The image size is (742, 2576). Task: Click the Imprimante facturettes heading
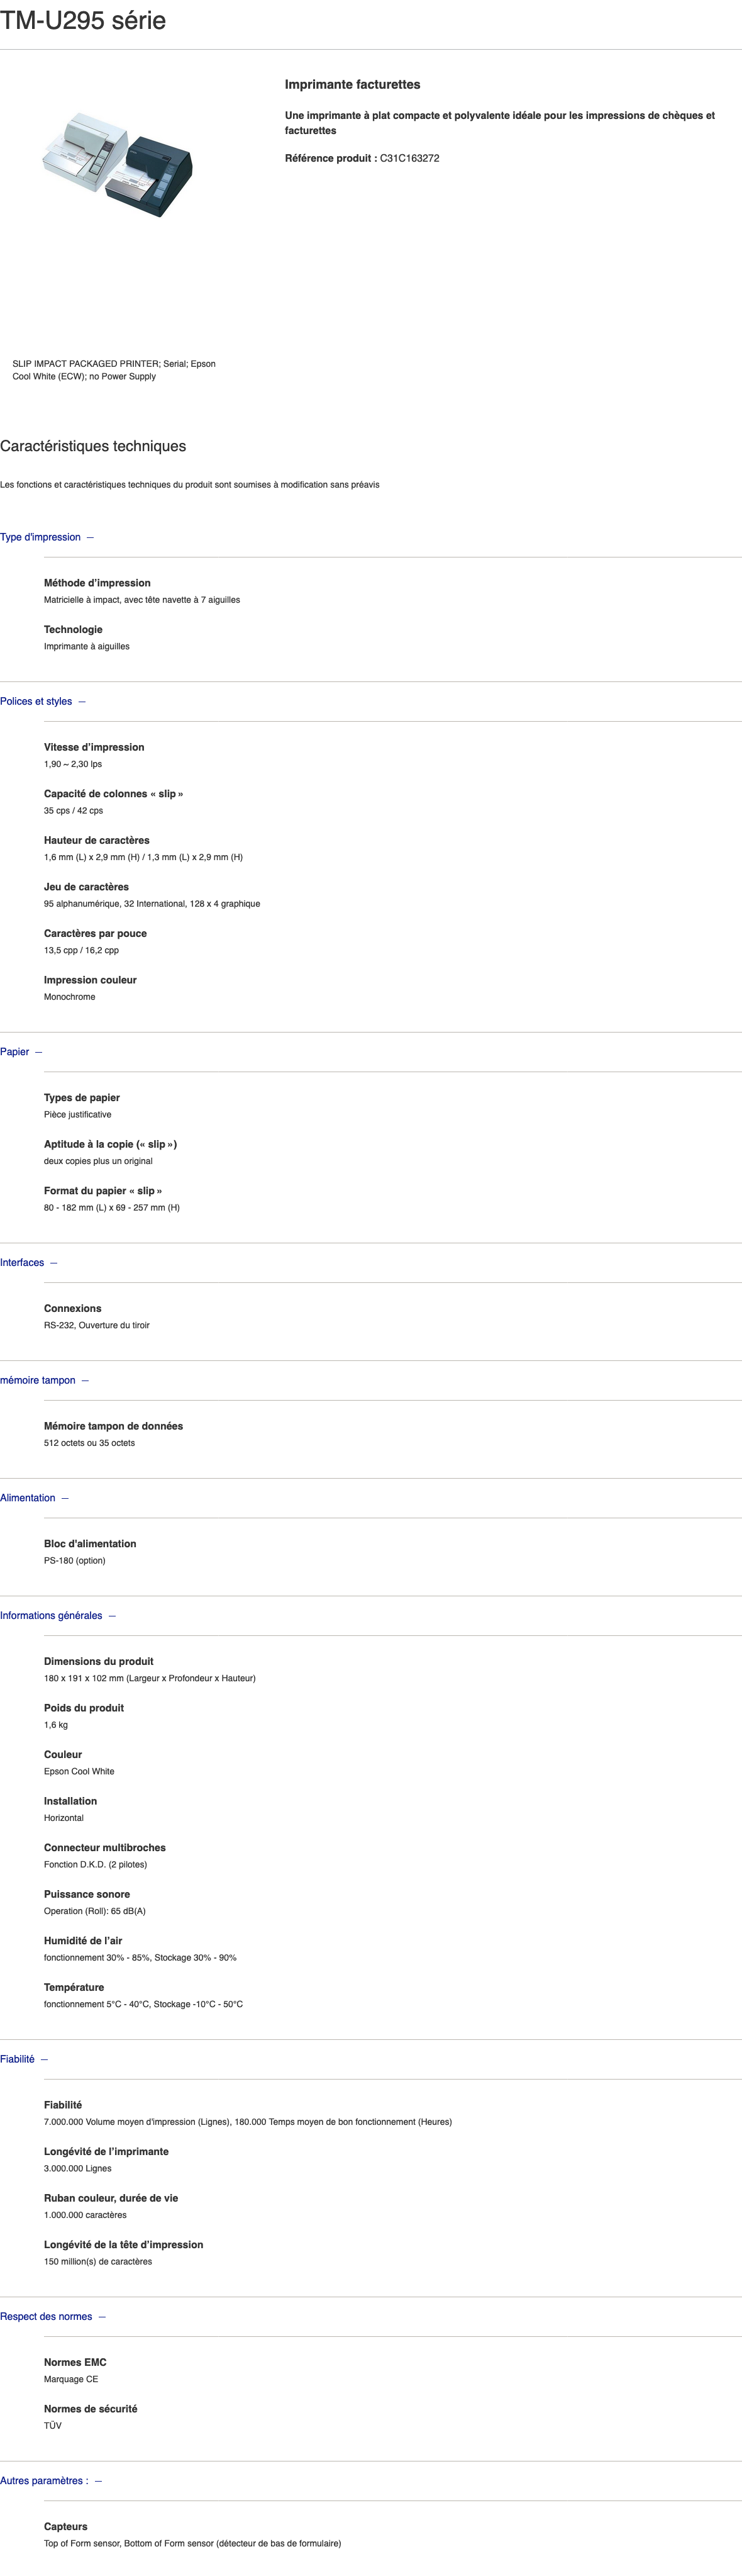(352, 85)
